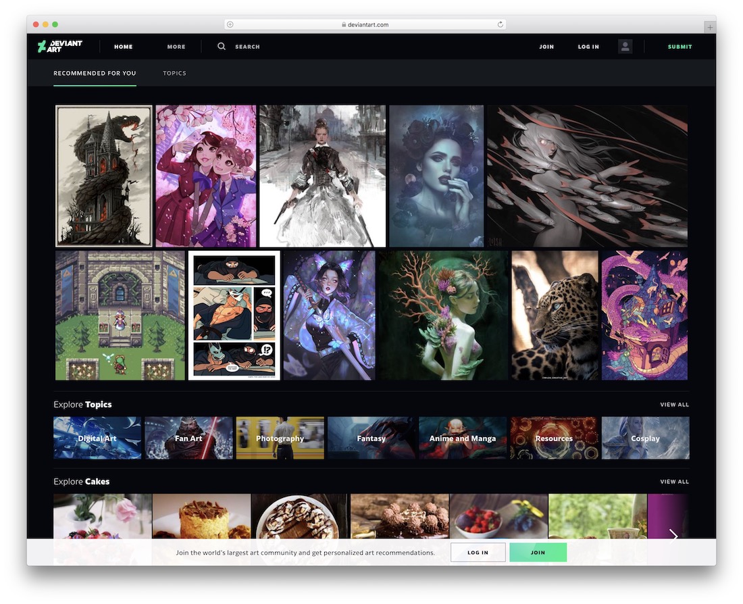Click the Search input field
Screen dimensions: 743x604
[247, 47]
